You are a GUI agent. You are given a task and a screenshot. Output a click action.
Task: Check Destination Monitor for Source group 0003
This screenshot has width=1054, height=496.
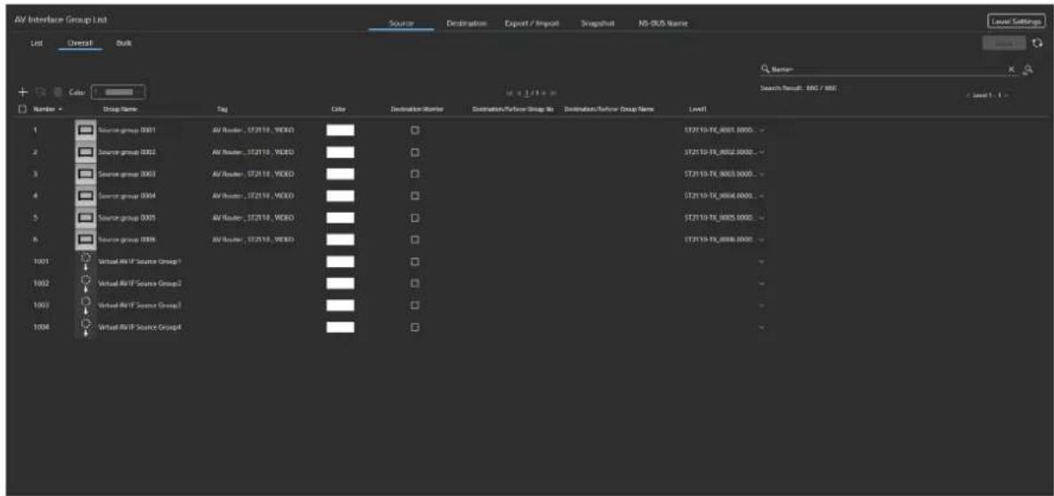click(x=415, y=174)
